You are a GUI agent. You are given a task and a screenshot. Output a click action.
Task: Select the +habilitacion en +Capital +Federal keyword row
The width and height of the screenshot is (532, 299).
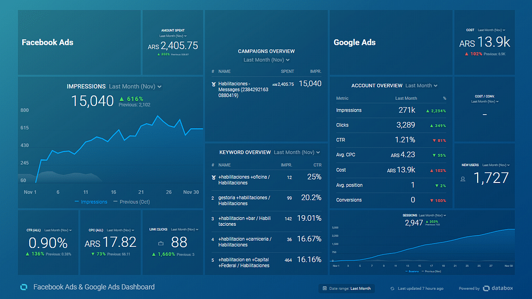[267, 262]
